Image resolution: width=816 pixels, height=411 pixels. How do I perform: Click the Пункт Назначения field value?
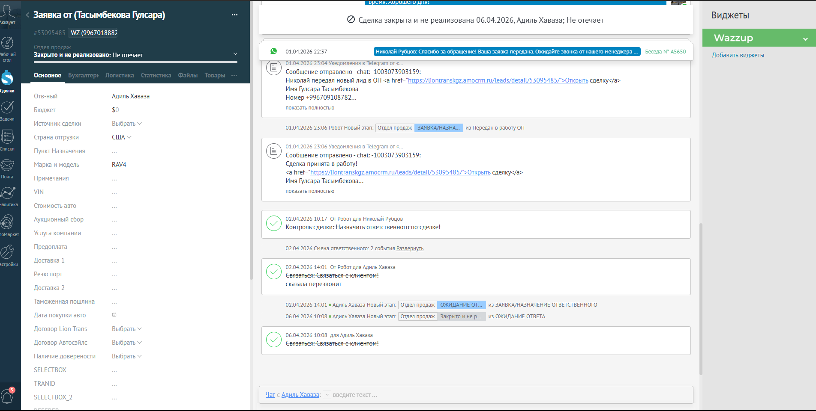[114, 151]
